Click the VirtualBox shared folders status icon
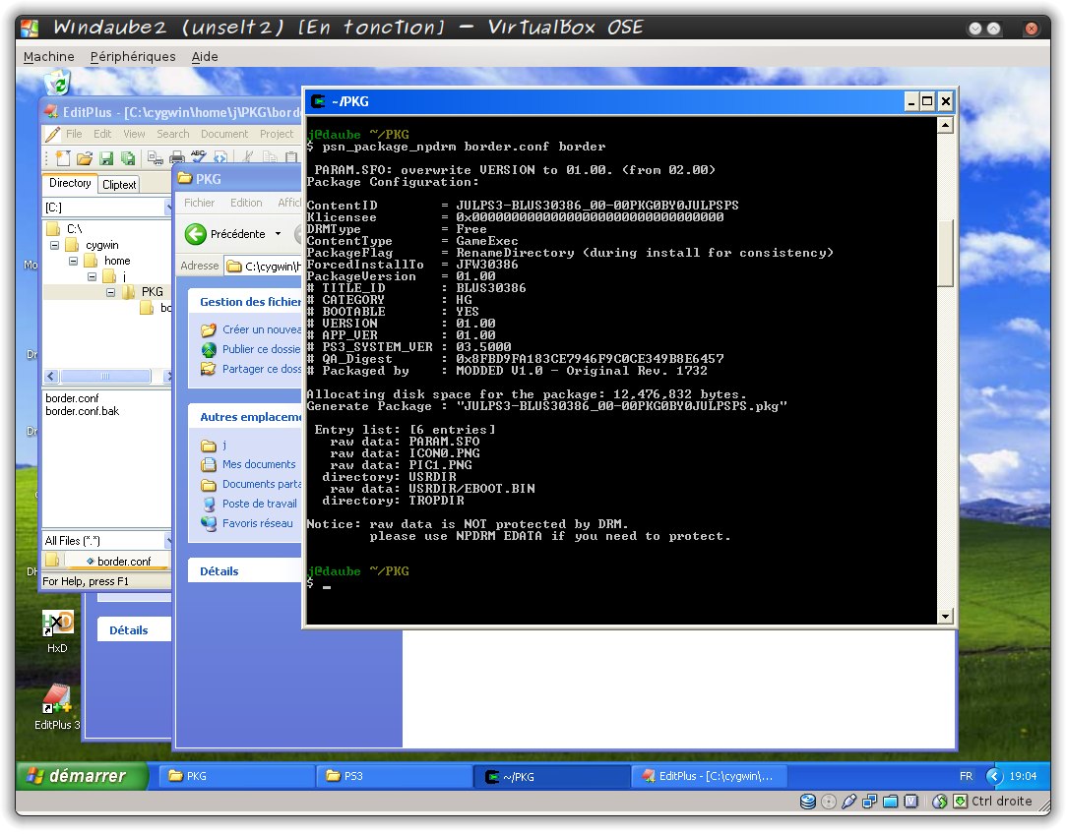1066x834 pixels. click(891, 802)
